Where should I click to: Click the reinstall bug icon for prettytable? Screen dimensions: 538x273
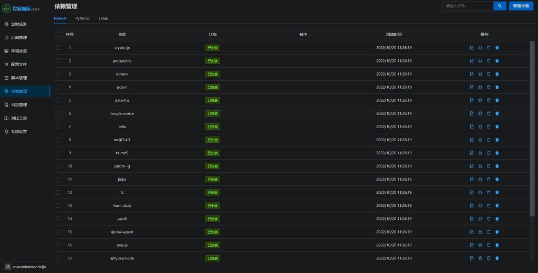pyautogui.click(x=480, y=61)
